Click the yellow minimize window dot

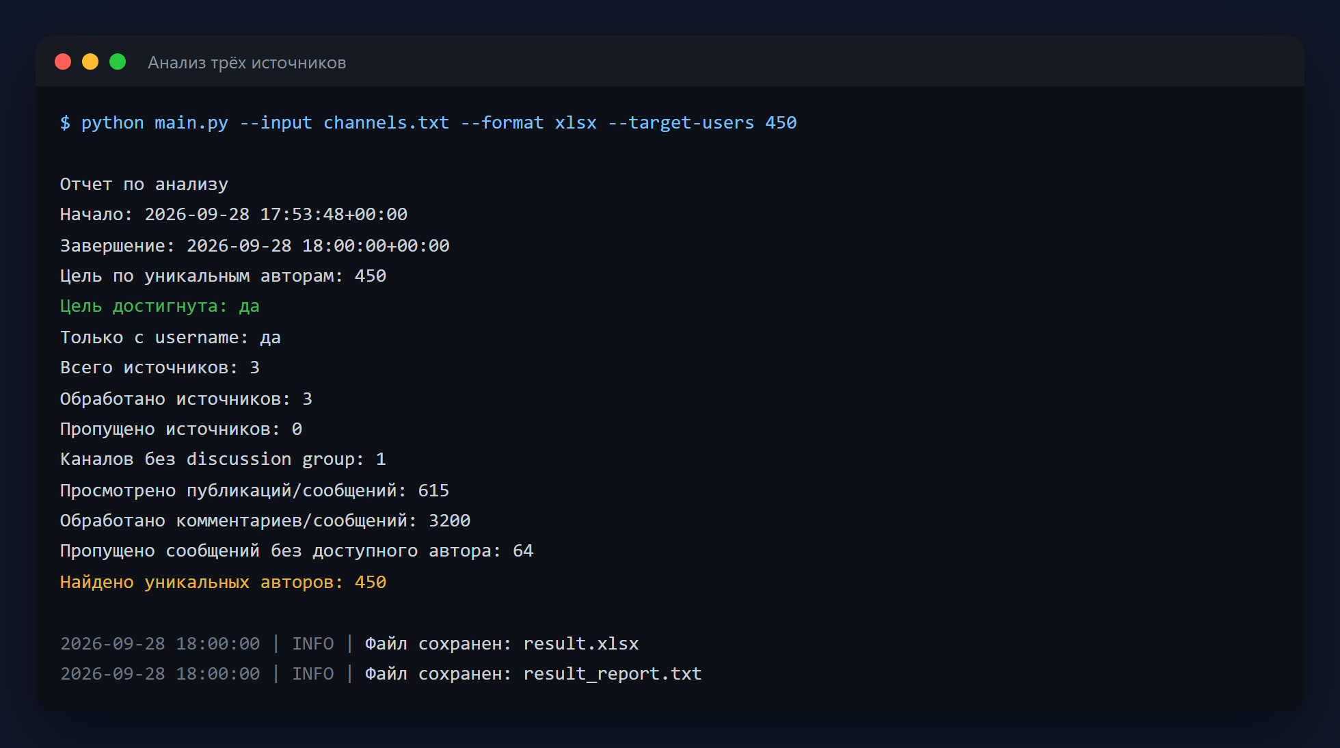coord(90,62)
